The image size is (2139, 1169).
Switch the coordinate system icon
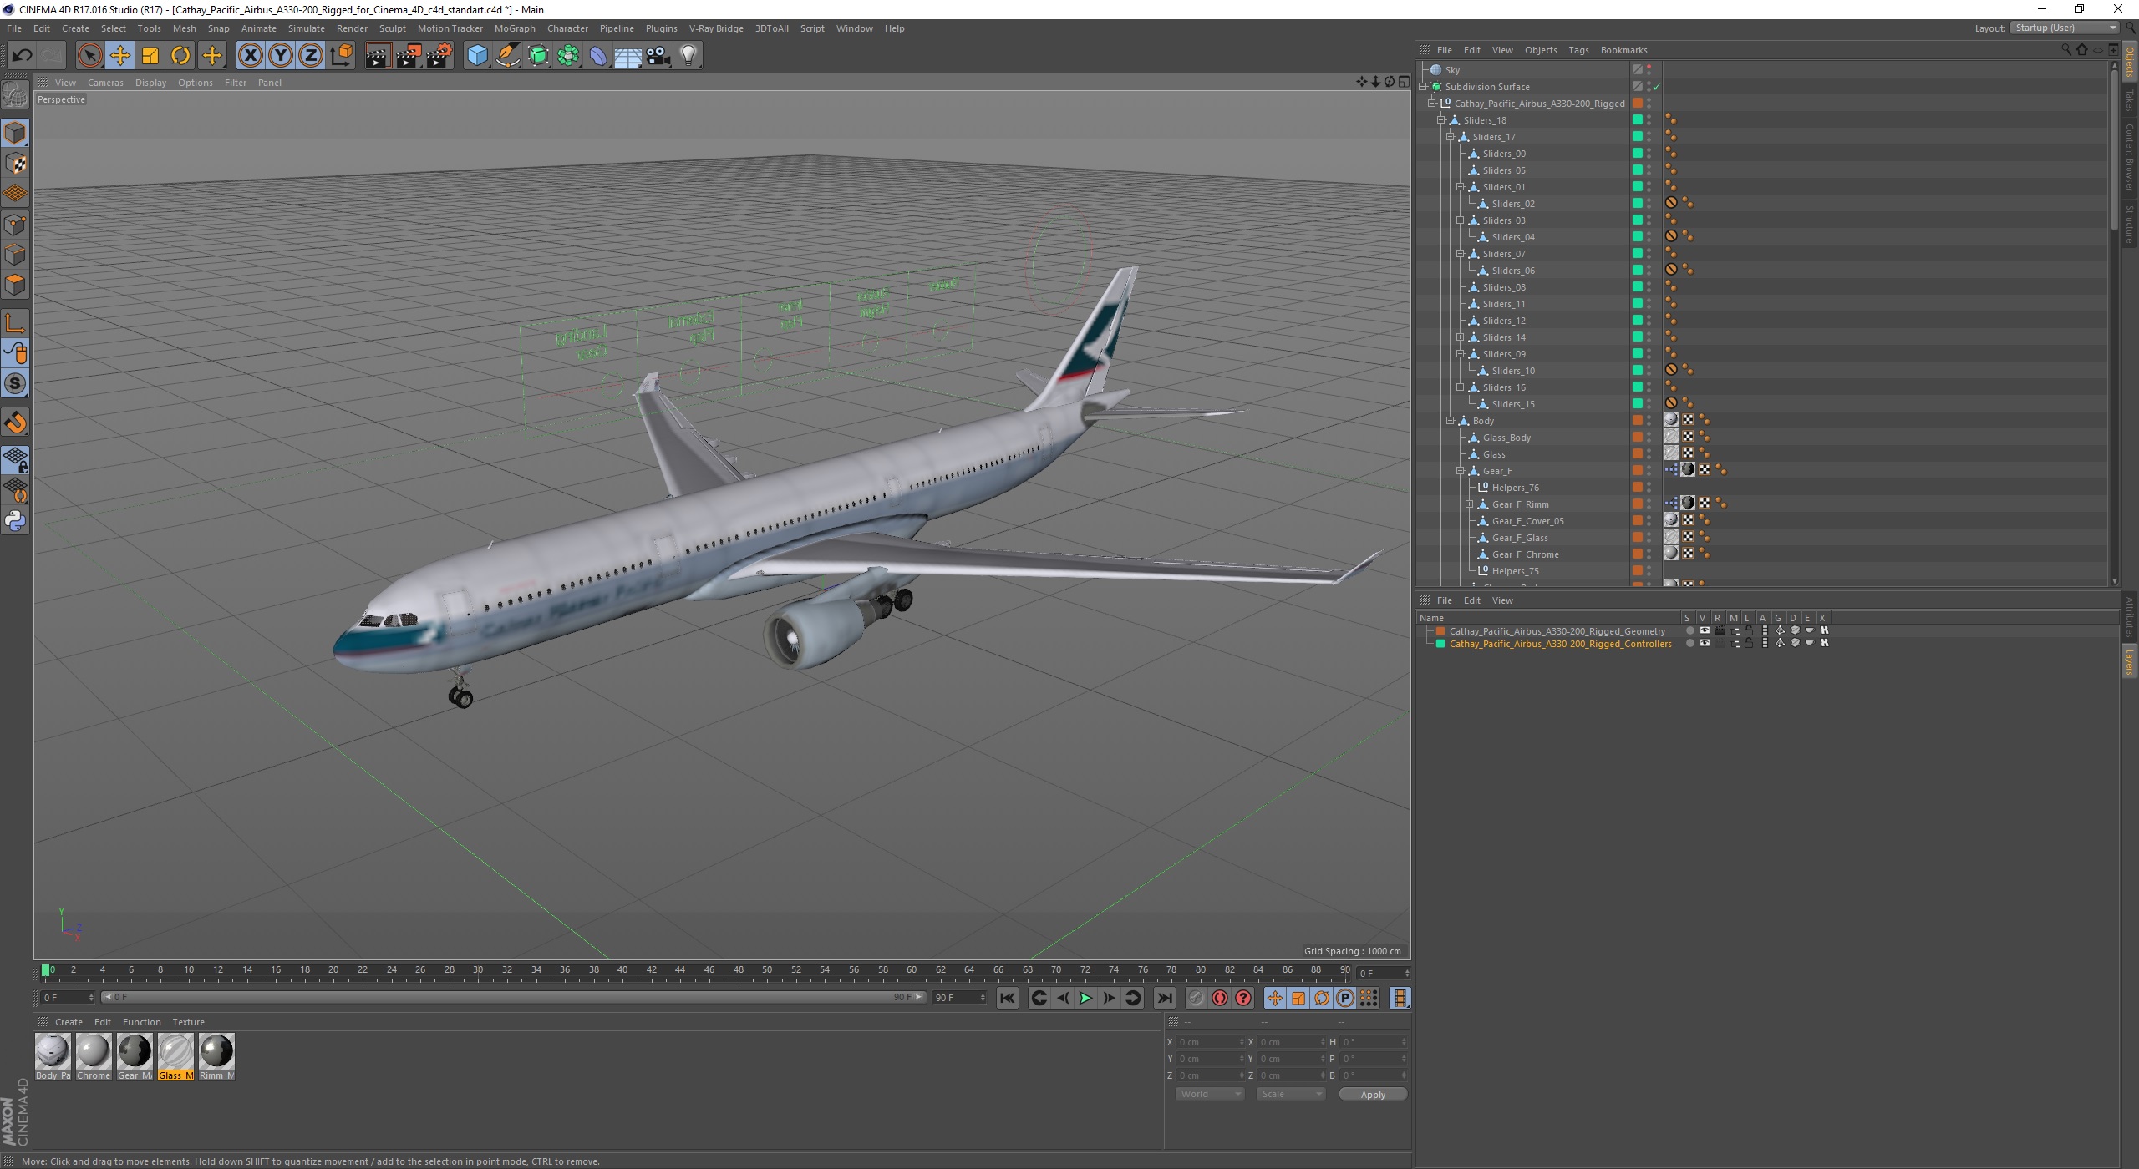[x=342, y=56]
